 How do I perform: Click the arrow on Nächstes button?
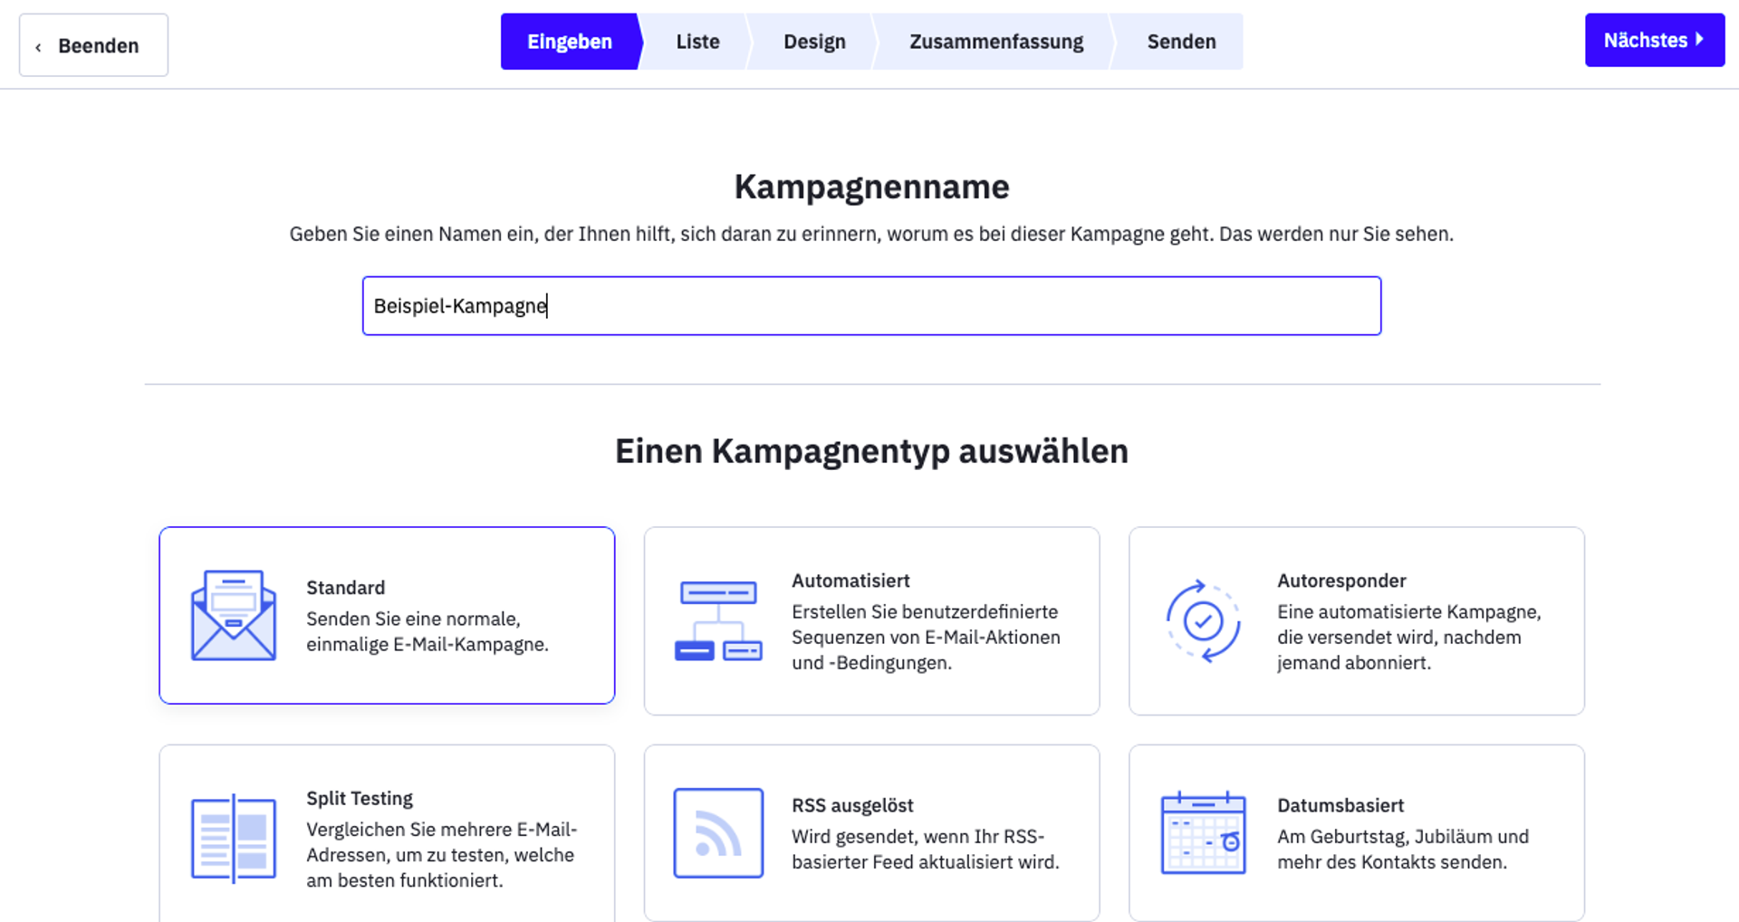1700,40
